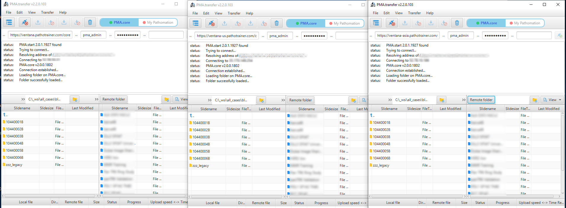Select PMA.core toggle in ventana-us window
Image resolution: width=566 pixels, height=208 pixels.
306,23
